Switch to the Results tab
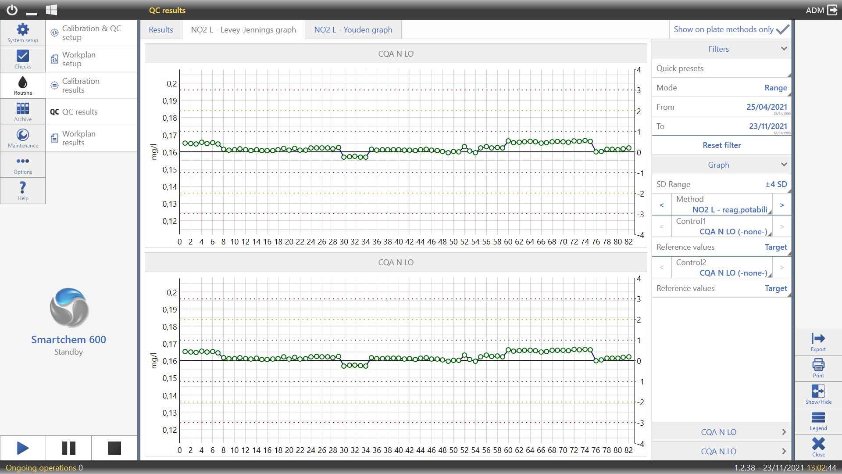This screenshot has width=842, height=474. [161, 30]
